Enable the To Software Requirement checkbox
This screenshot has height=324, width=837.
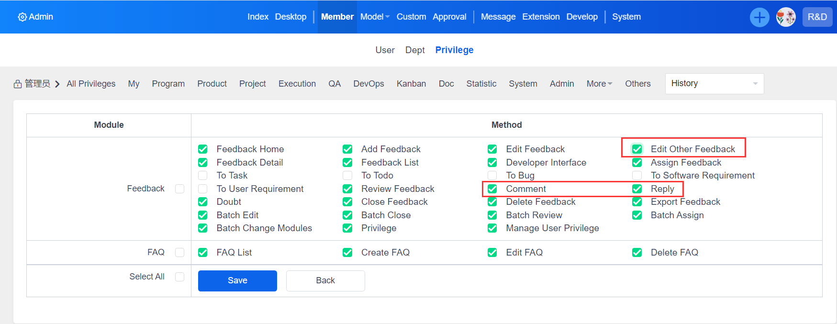637,176
